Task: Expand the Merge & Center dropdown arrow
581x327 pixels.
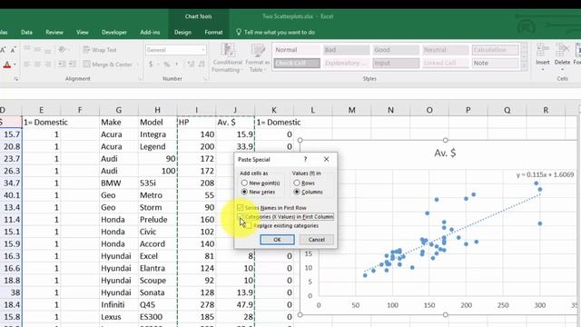Action: point(137,64)
